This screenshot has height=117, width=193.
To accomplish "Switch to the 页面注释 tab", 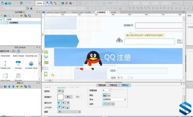I will (102, 85).
